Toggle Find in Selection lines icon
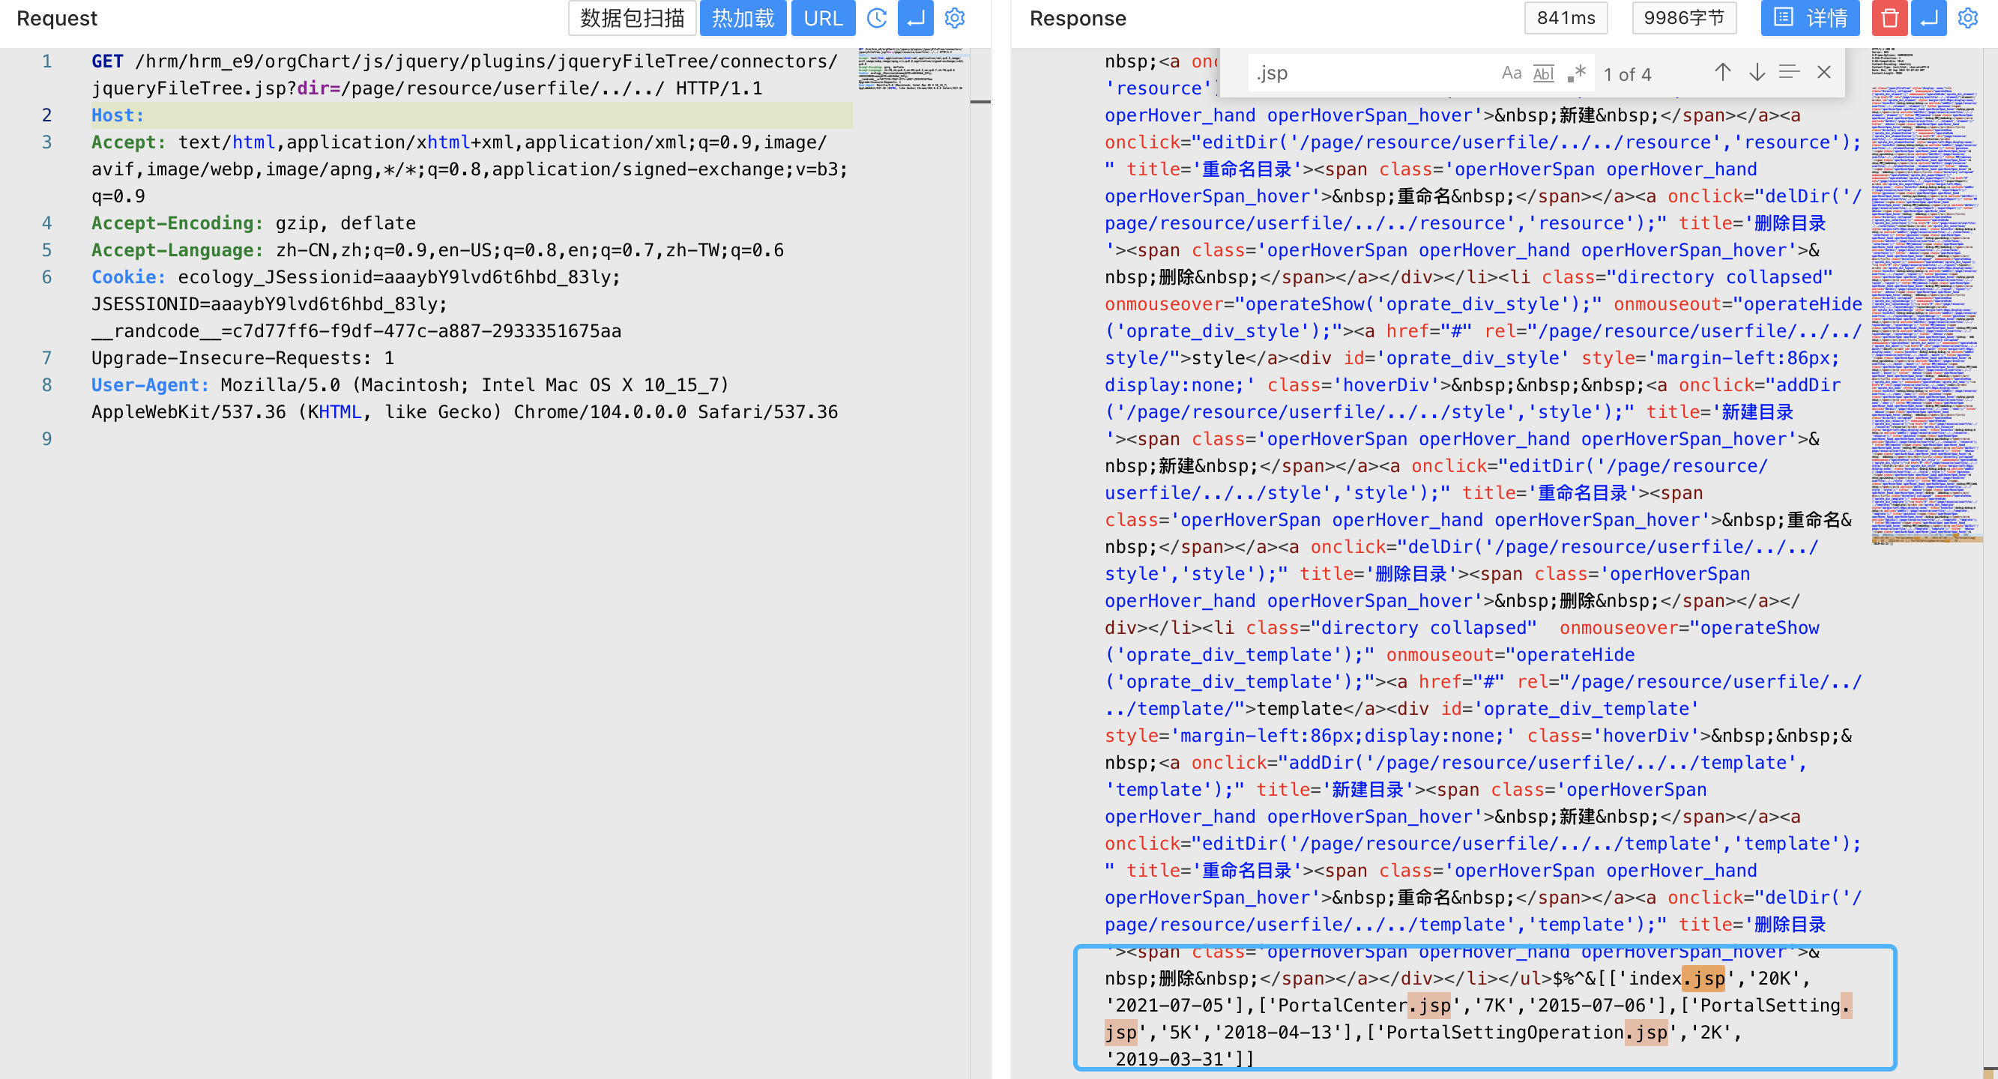 click(x=1790, y=73)
